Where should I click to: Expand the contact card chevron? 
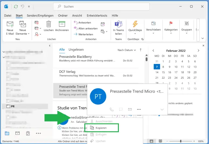click(x=162, y=109)
